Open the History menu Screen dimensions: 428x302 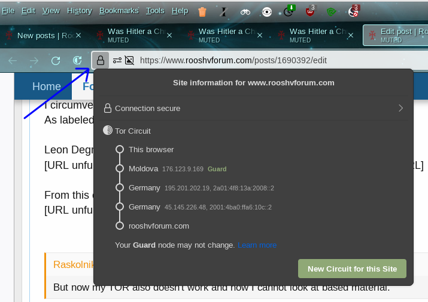[80, 11]
